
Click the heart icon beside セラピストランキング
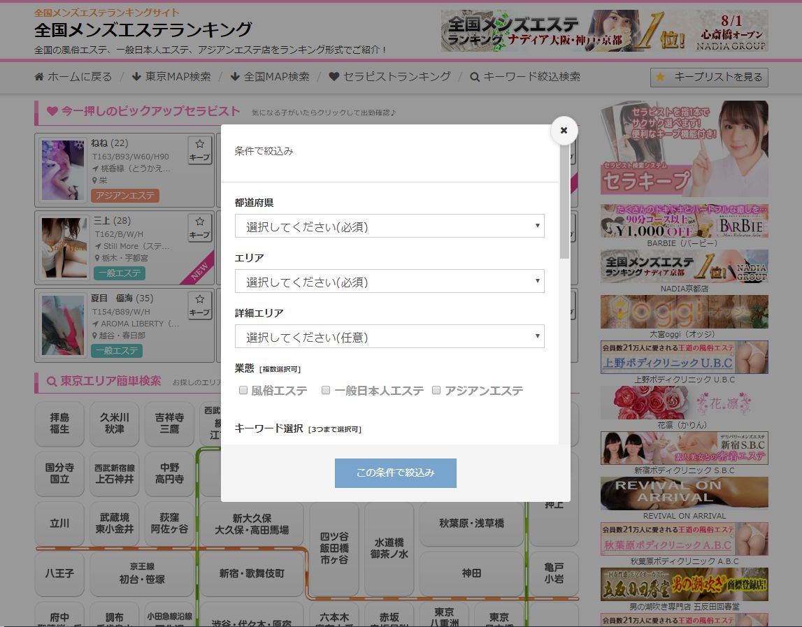(334, 77)
